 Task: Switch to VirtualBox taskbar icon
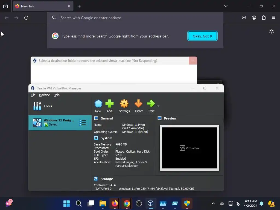coord(151,203)
